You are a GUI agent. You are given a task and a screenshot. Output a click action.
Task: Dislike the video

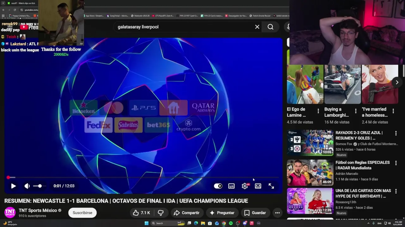tap(161, 213)
